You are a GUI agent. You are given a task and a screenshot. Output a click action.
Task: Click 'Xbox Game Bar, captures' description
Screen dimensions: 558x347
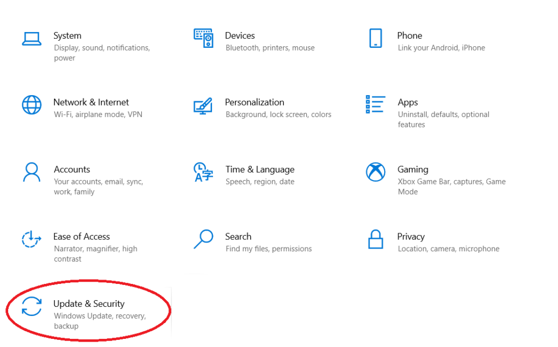coord(452,187)
